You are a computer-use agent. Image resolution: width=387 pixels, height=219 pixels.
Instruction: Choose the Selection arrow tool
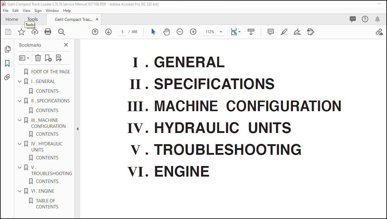(153, 32)
